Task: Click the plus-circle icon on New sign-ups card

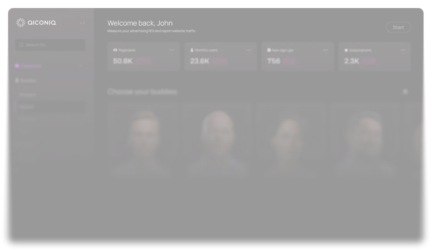Action: (x=269, y=50)
